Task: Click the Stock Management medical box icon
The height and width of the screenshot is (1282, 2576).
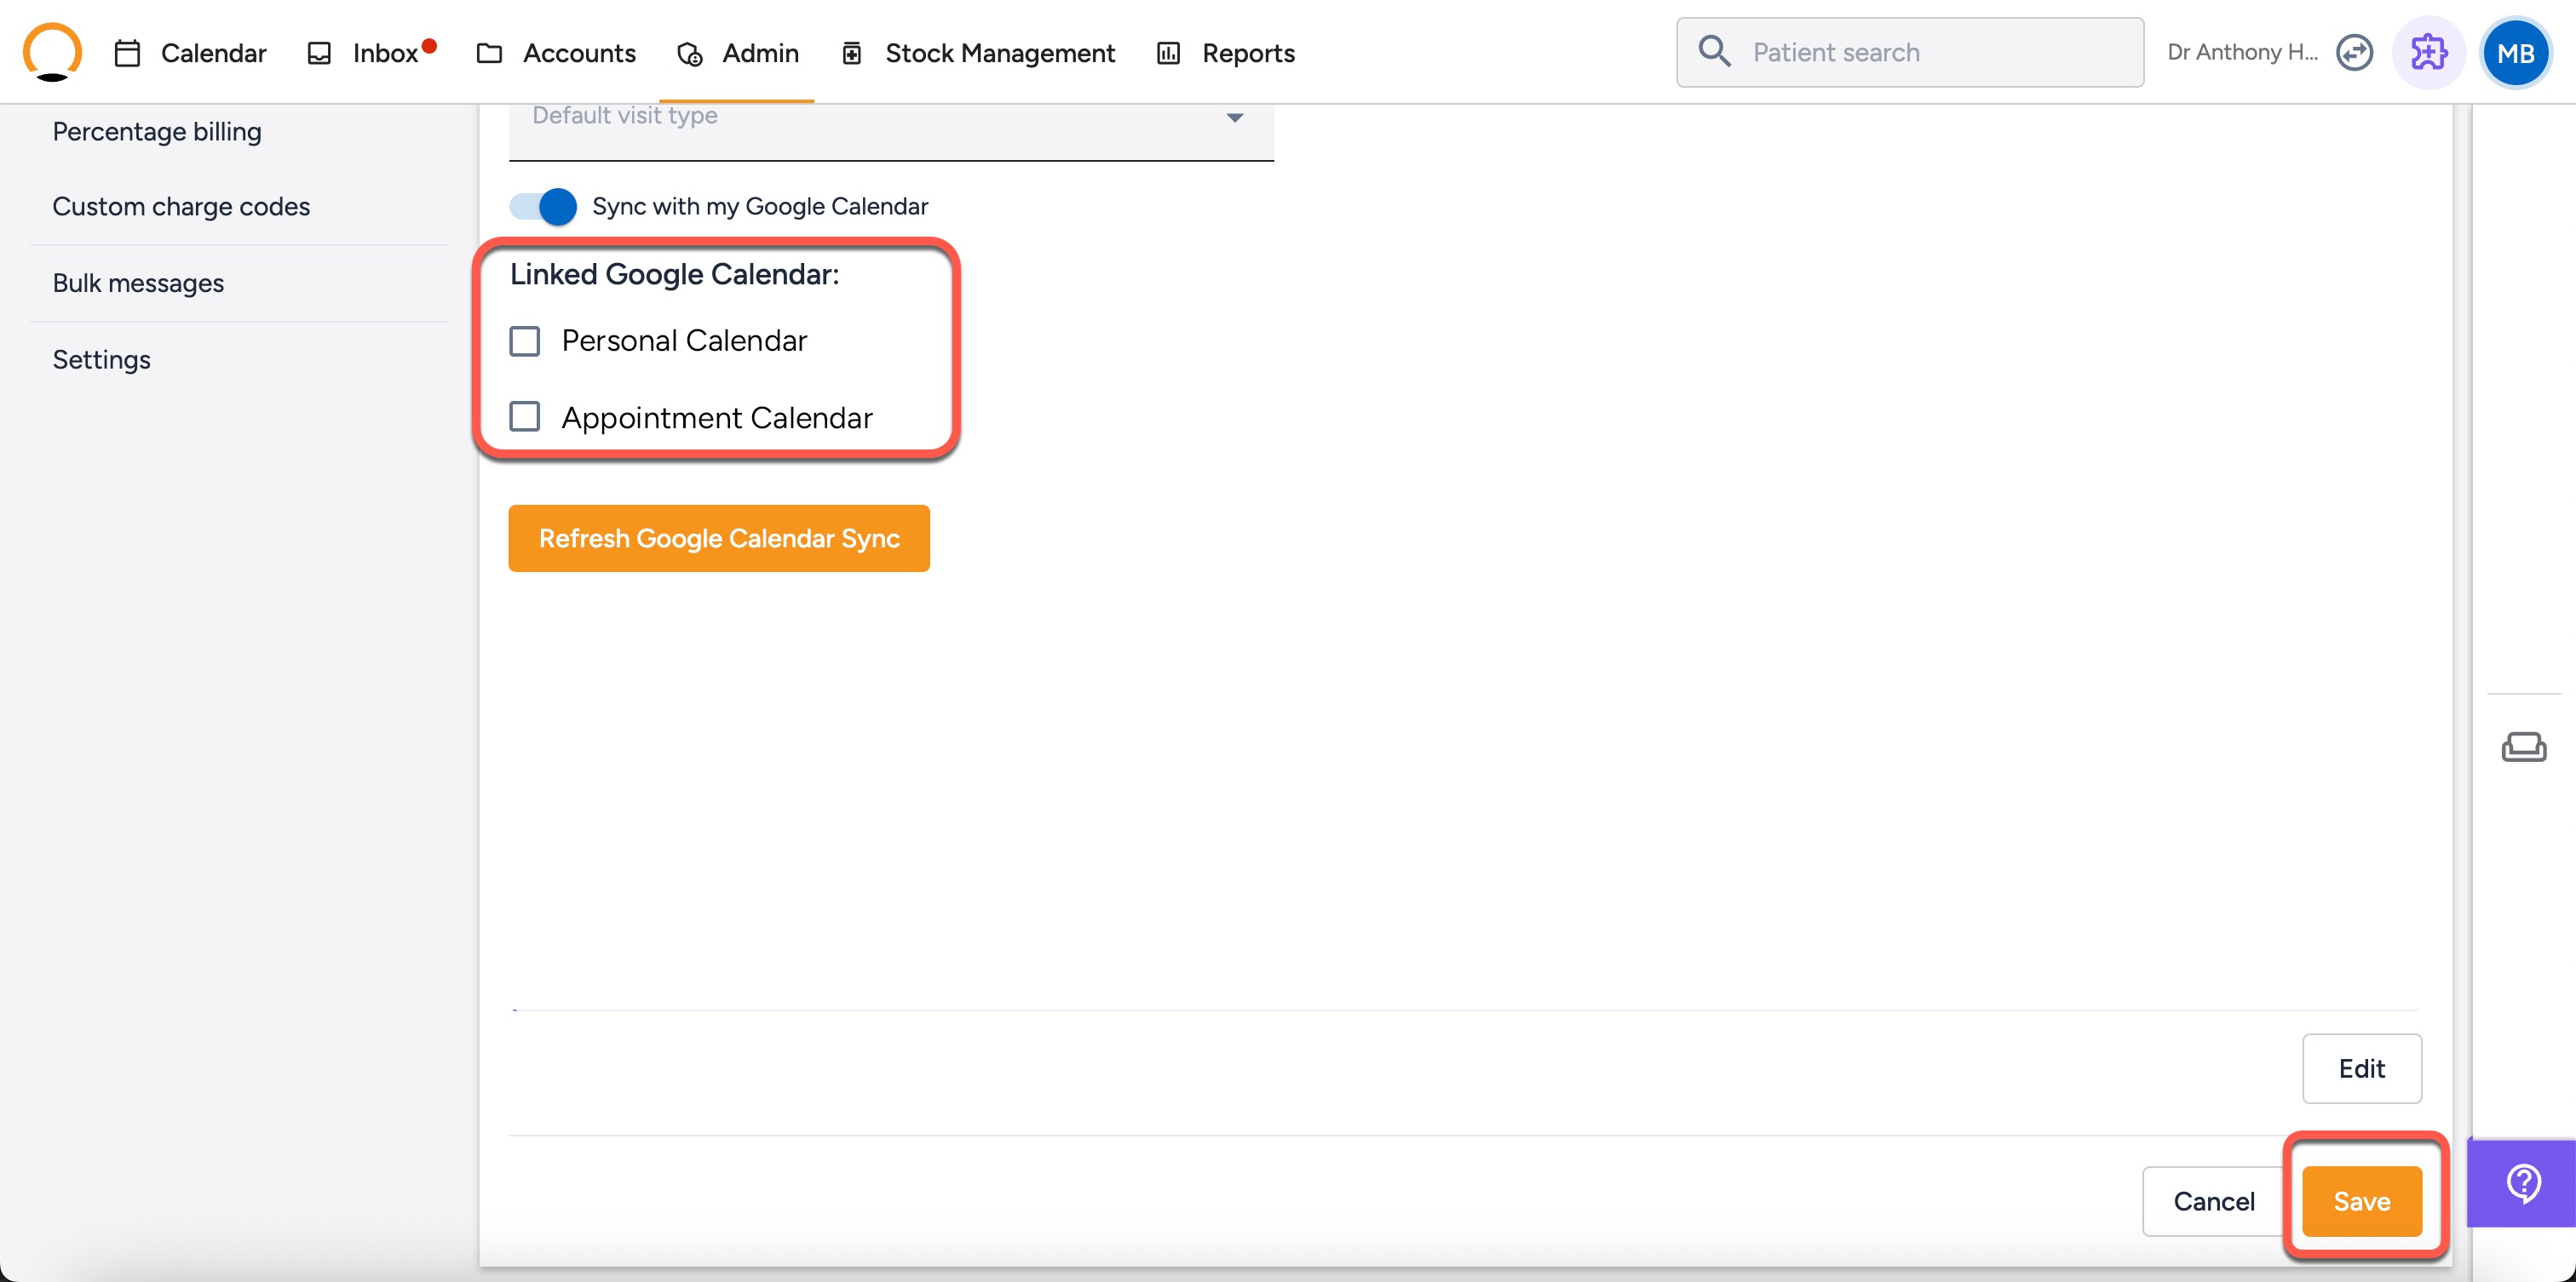Action: tap(851, 53)
